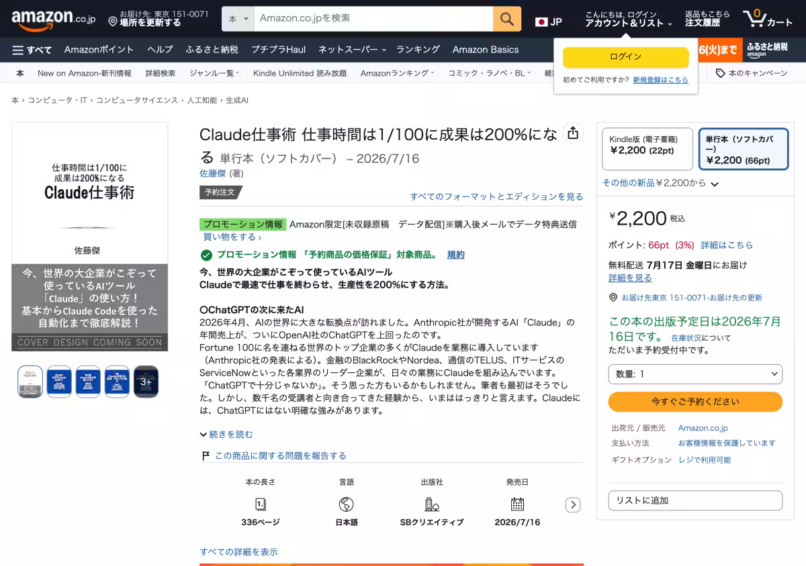Click Kindle Unlimited 読み放題 link
Image resolution: width=806 pixels, height=566 pixels.
coord(300,73)
